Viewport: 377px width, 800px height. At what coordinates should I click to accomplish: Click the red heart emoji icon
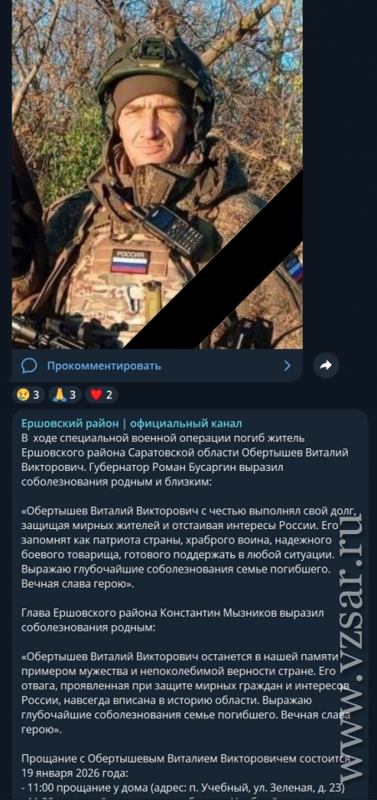[x=96, y=394]
